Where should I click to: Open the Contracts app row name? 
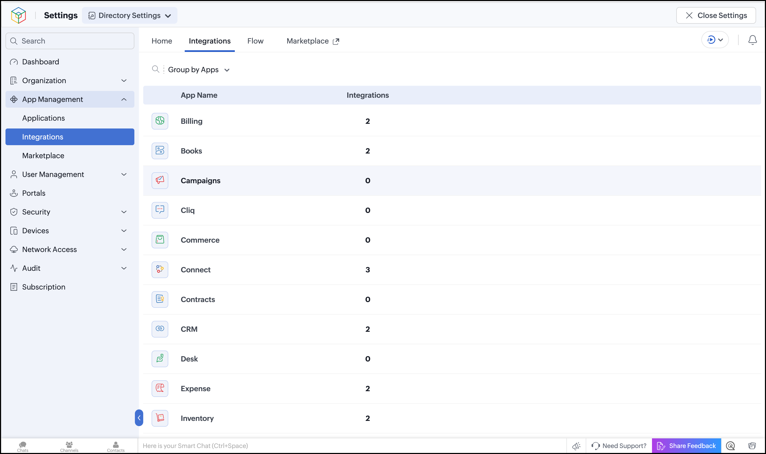[x=198, y=299]
